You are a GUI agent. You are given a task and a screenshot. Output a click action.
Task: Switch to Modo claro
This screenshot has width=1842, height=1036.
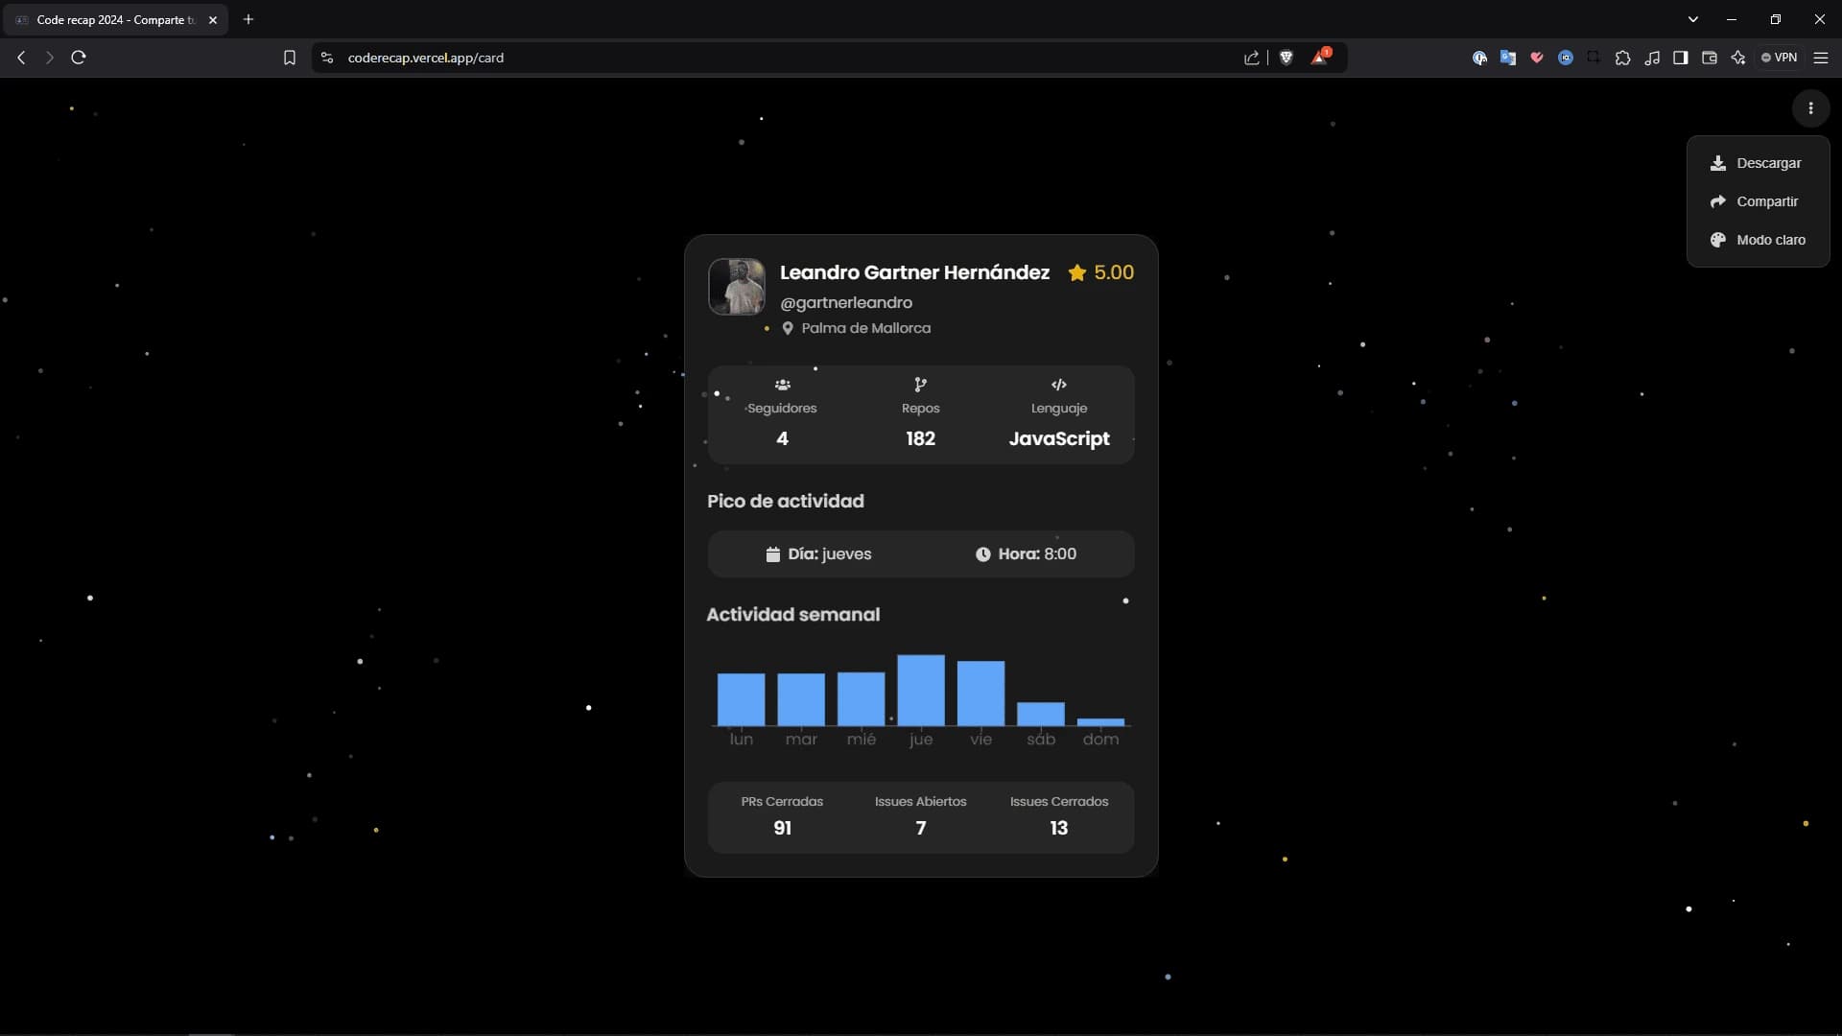click(x=1758, y=240)
